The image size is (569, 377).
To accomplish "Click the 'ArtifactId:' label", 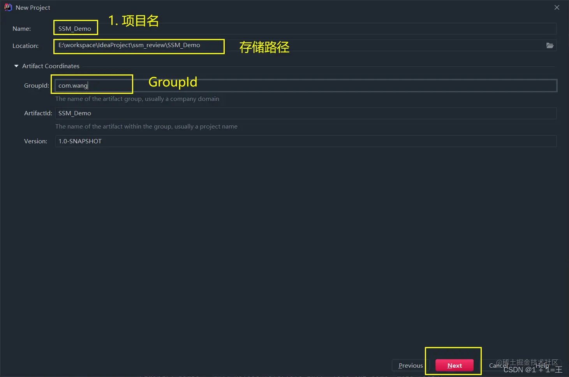I will (x=38, y=113).
